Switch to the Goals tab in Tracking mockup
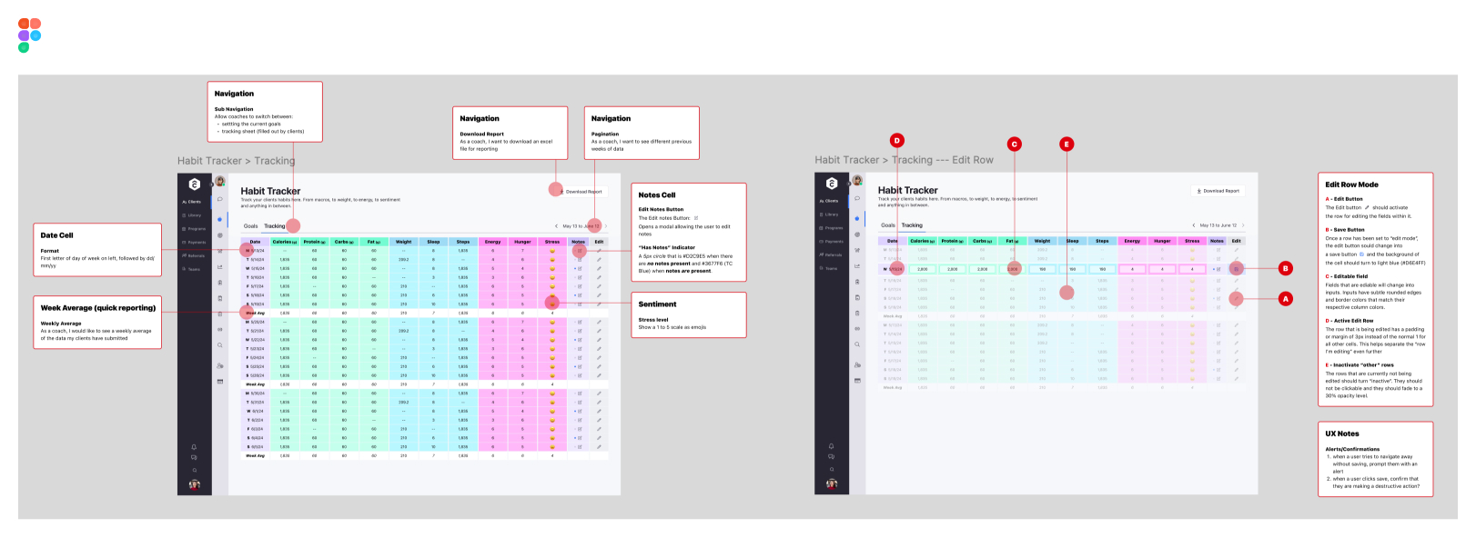This screenshot has height=538, width=1476. pos(250,226)
